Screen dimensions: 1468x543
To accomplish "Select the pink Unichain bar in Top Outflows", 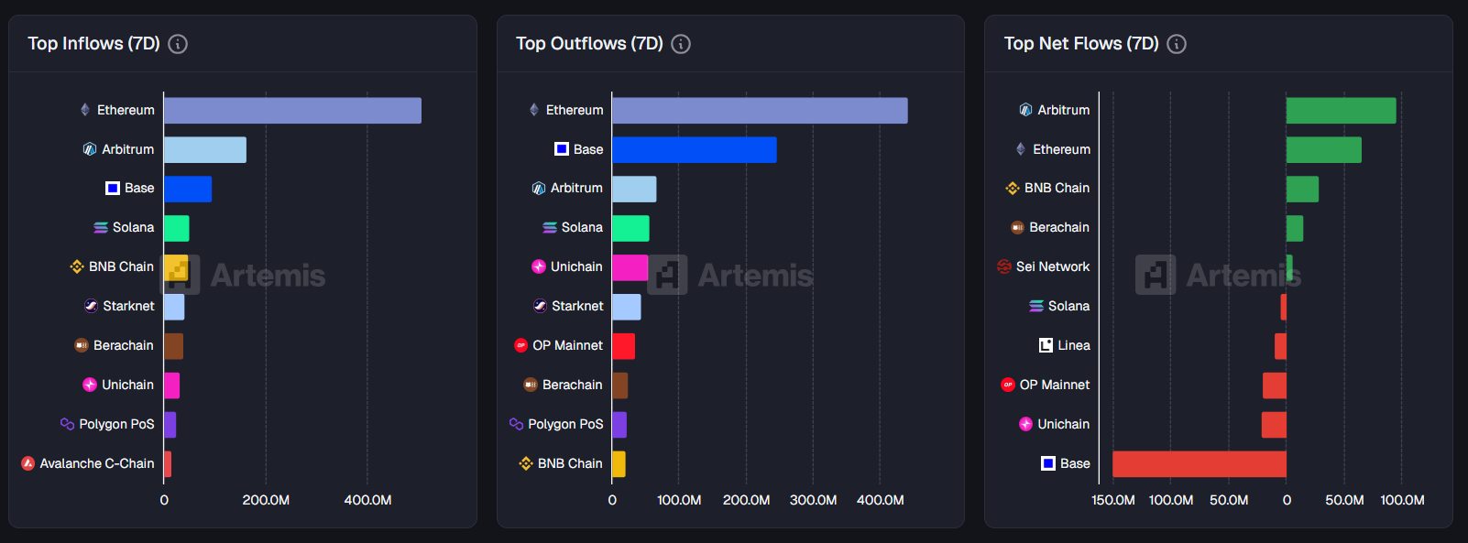I will coord(630,268).
